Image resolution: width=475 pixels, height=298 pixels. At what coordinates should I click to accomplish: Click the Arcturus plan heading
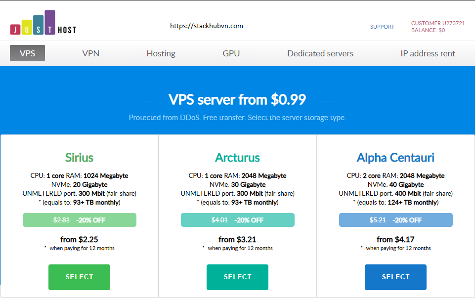point(237,158)
